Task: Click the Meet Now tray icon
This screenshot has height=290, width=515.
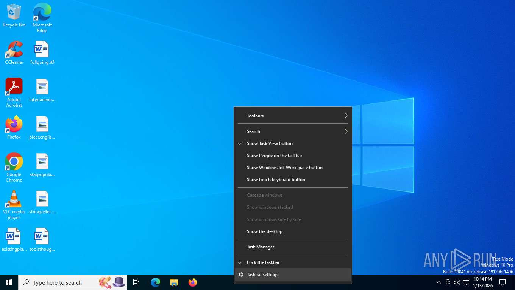Action: tap(448, 282)
